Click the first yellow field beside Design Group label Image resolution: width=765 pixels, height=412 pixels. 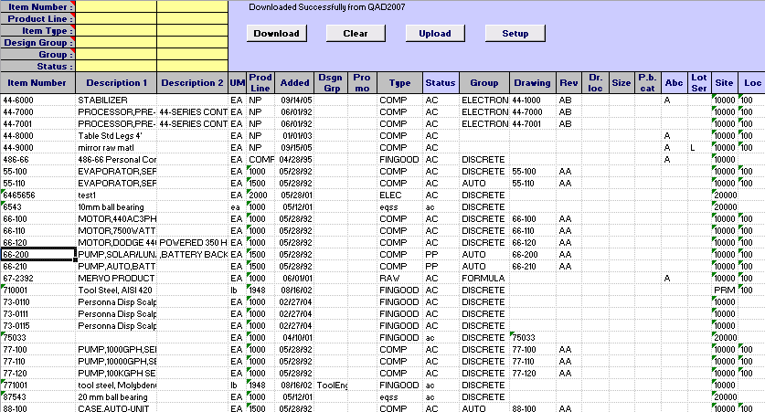pyautogui.click(x=115, y=42)
